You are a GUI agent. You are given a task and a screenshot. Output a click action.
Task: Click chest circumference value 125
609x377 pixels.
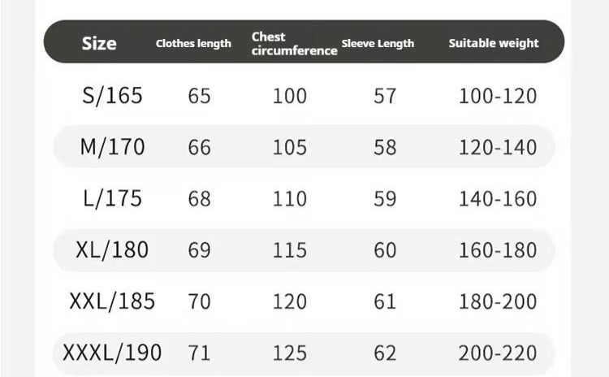[x=290, y=353]
